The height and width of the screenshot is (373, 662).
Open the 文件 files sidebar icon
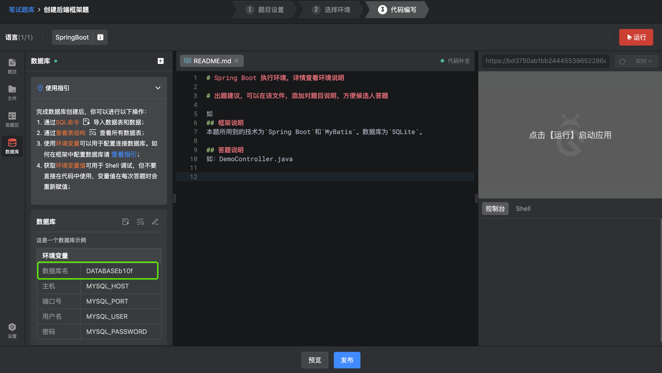(12, 93)
